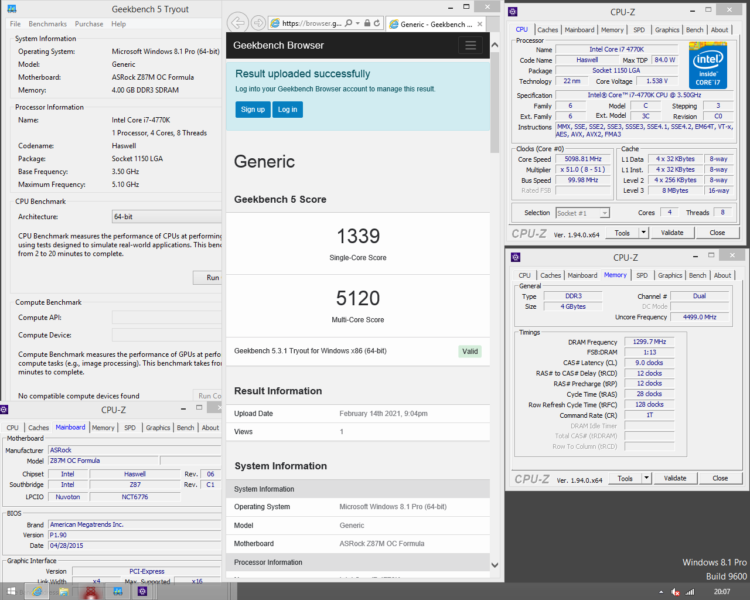Click the browser forward arrow button
Screen dimensions: 750x600
(258, 23)
